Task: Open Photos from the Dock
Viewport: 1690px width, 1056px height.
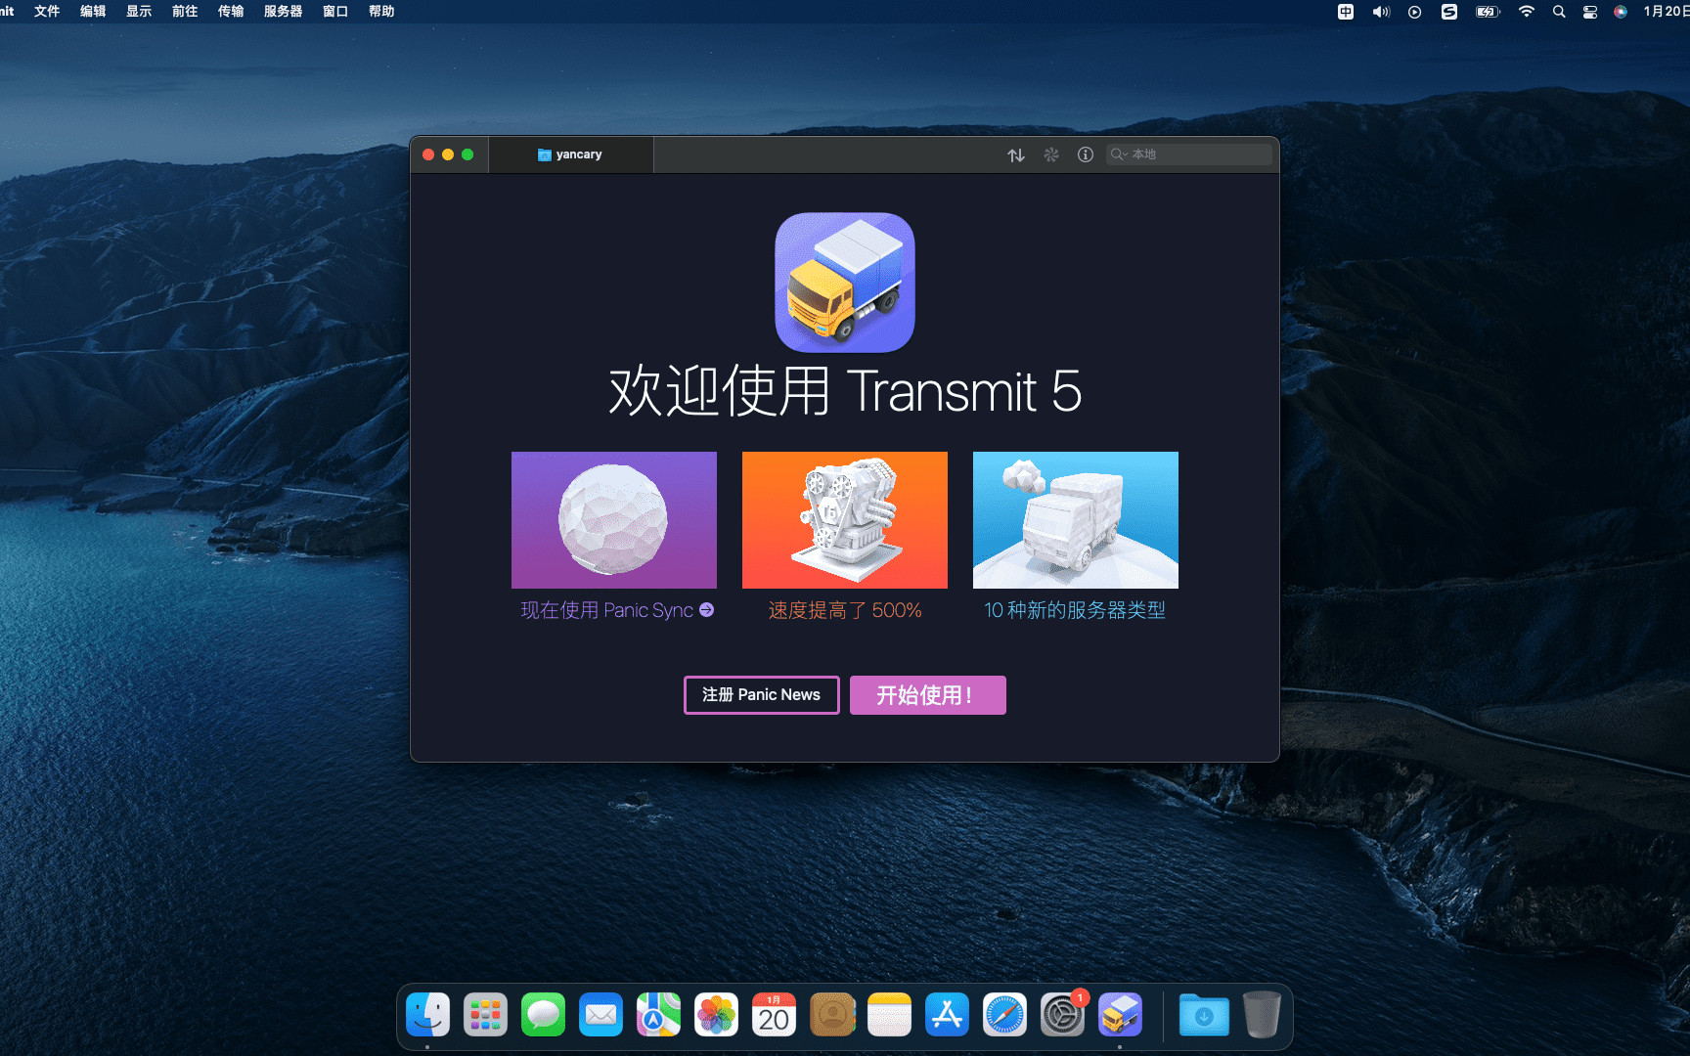Action: coord(716,1015)
